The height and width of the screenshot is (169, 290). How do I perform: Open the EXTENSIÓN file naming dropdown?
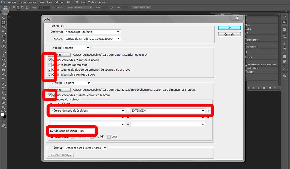point(168,111)
